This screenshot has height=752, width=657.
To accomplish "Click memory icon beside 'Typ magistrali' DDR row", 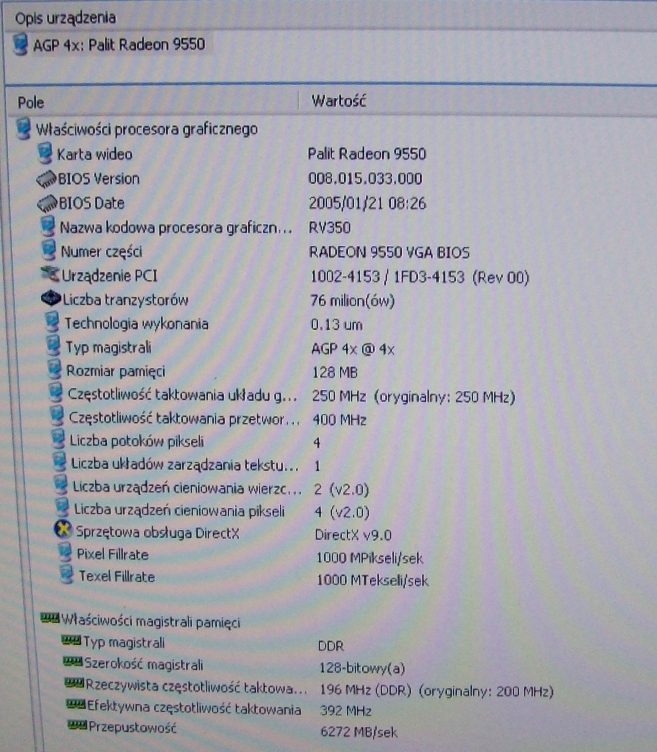I will pyautogui.click(x=71, y=641).
